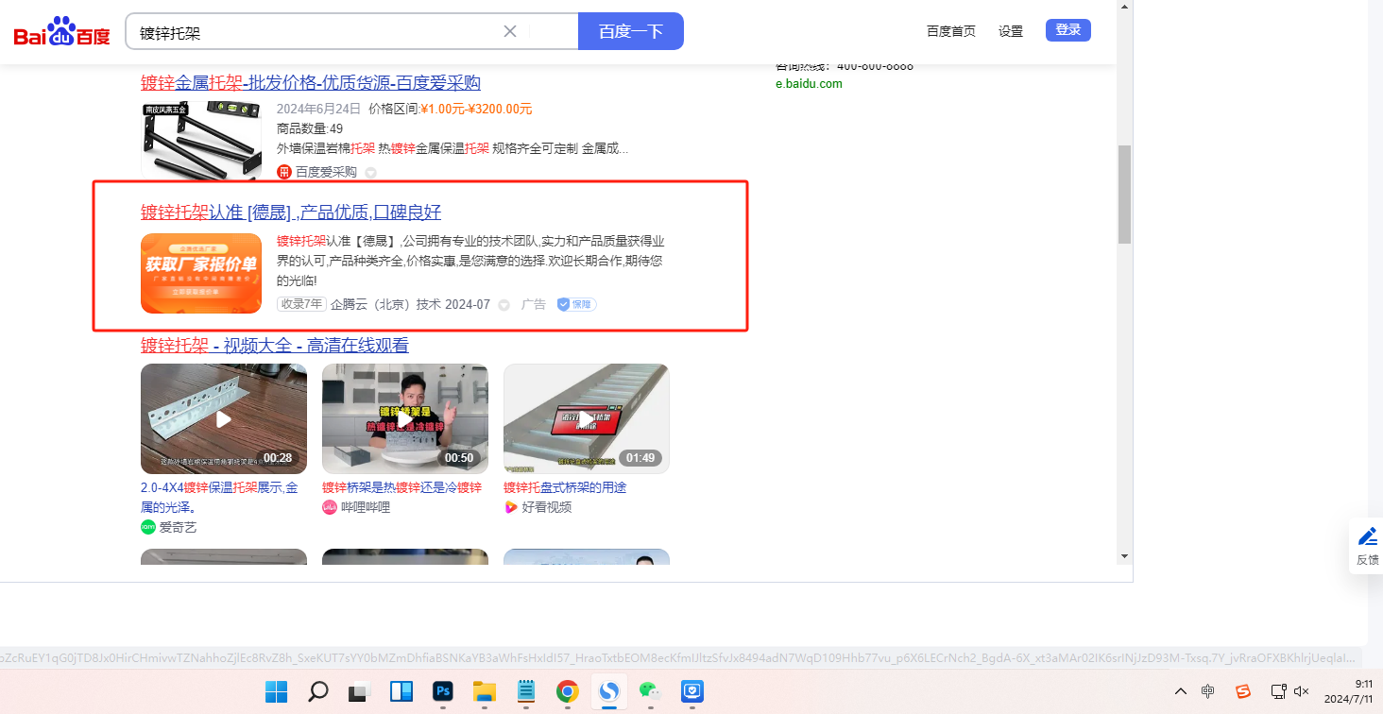Image resolution: width=1383 pixels, height=714 pixels.
Task: Open the e.baidu.com link
Action: point(809,83)
